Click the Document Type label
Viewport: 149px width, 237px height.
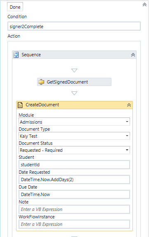(34, 129)
